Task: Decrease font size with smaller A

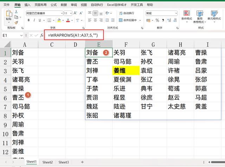Action: 81,13
